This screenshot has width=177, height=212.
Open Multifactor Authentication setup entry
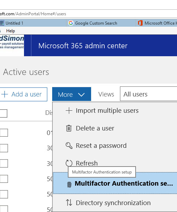pyautogui.click(x=115, y=183)
